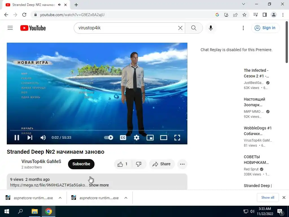Viewport: 289px width, 217px height.
Task: Open notification center in taskbar
Action: point(280,212)
